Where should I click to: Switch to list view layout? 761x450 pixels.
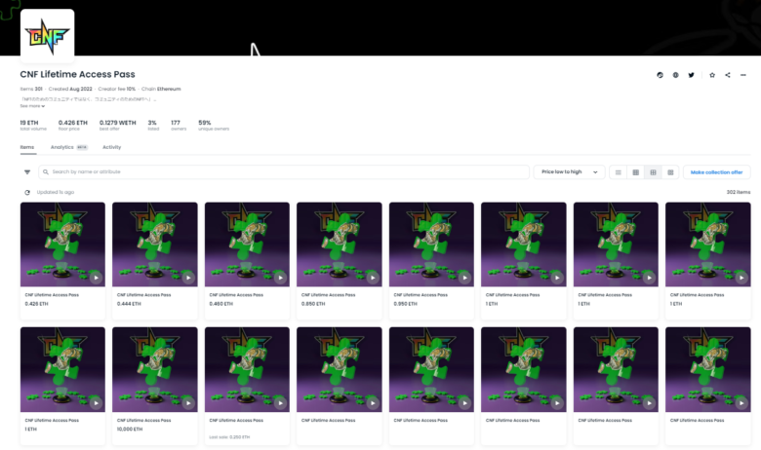point(618,172)
